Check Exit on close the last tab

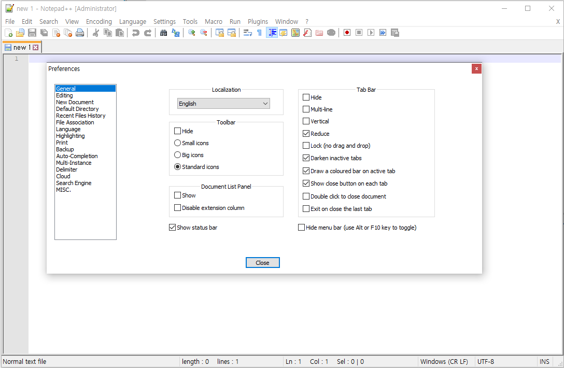[306, 209]
